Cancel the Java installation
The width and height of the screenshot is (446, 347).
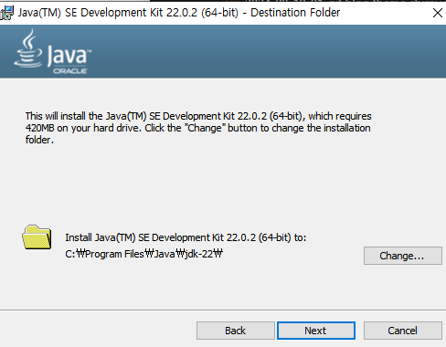pyautogui.click(x=403, y=331)
